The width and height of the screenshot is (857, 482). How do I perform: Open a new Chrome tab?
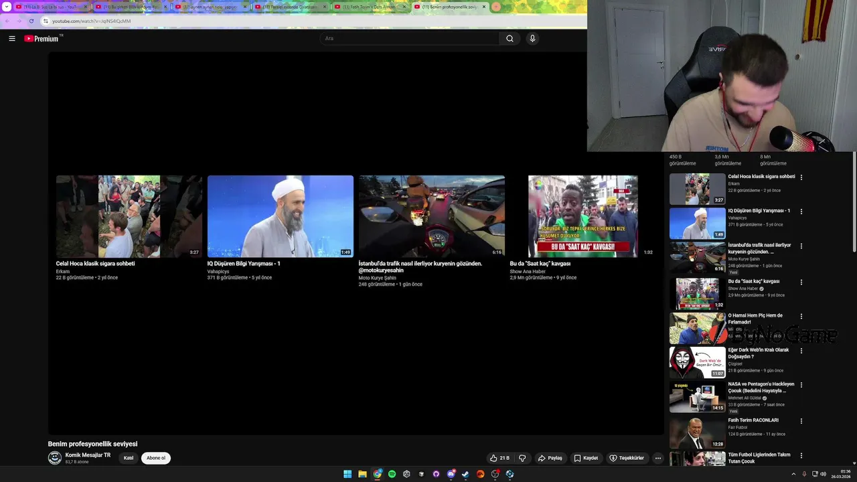[496, 7]
